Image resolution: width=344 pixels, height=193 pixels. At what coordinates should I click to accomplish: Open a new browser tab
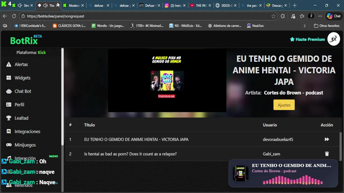pos(295,5)
